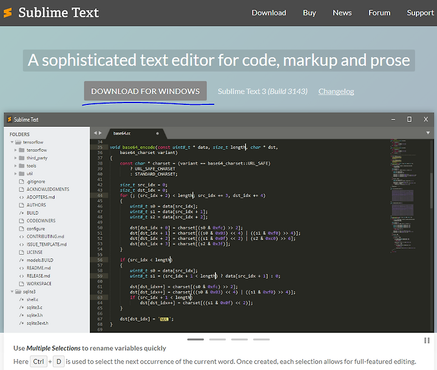Click line number 44 in the gutter

coord(100,195)
